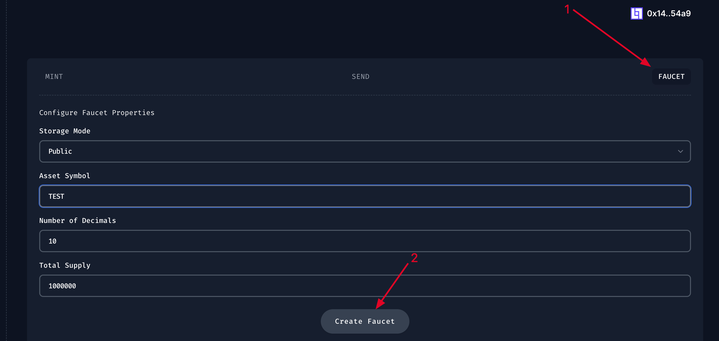Click the Number of Decimals input
Viewport: 719px width, 341px height.
[x=365, y=241]
